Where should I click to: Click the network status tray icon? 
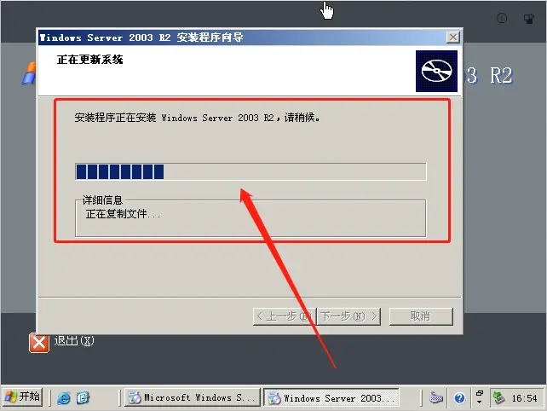click(498, 397)
